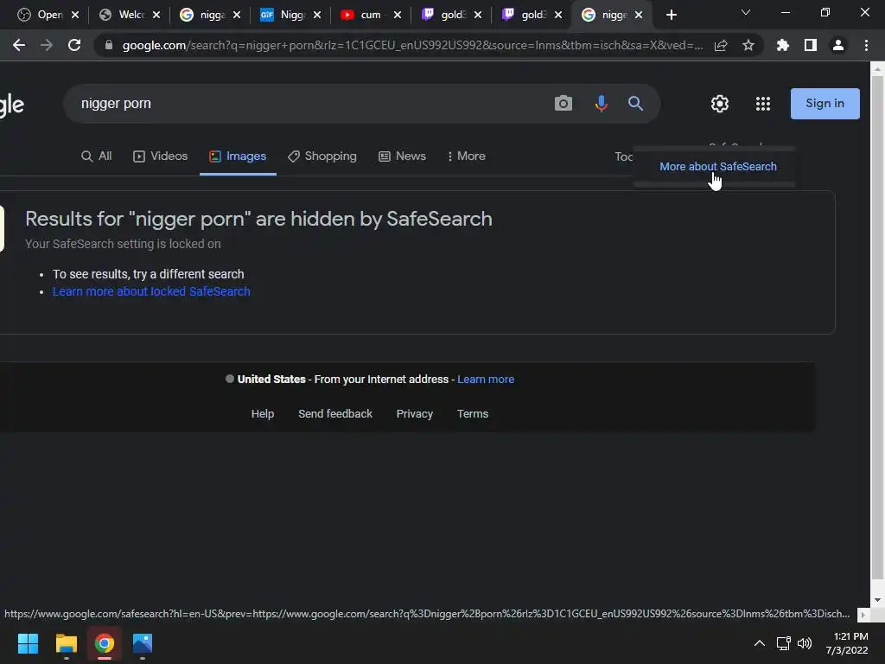Open the Chrome extensions puzzle icon
This screenshot has width=885, height=664.
783,45
